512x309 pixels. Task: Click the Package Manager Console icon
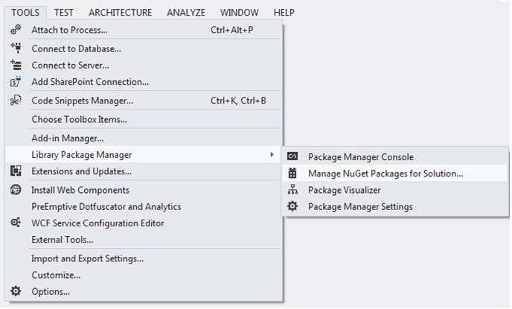pos(293,156)
